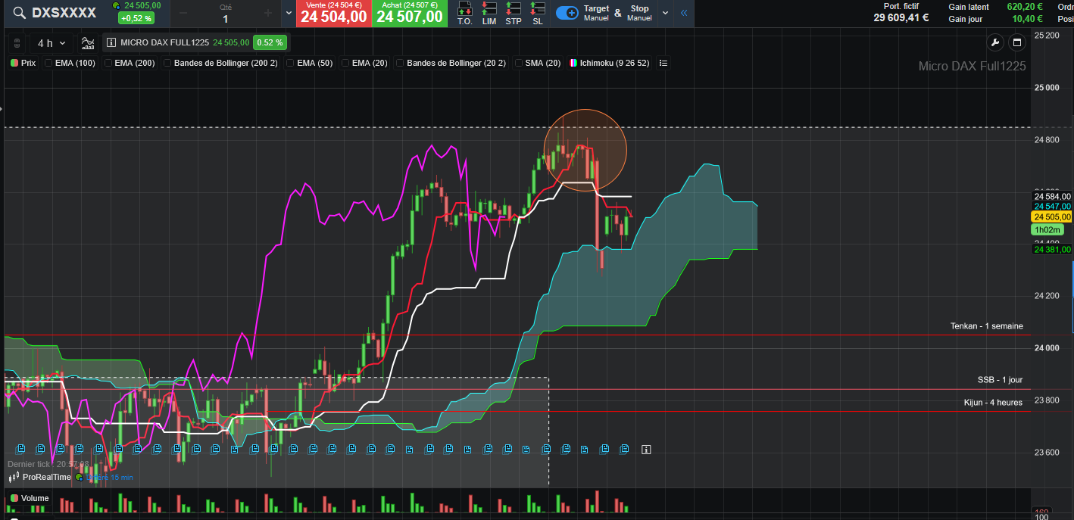Collapse the order panel with double chevron
Viewport: 1074px width, 520px height.
pos(684,13)
